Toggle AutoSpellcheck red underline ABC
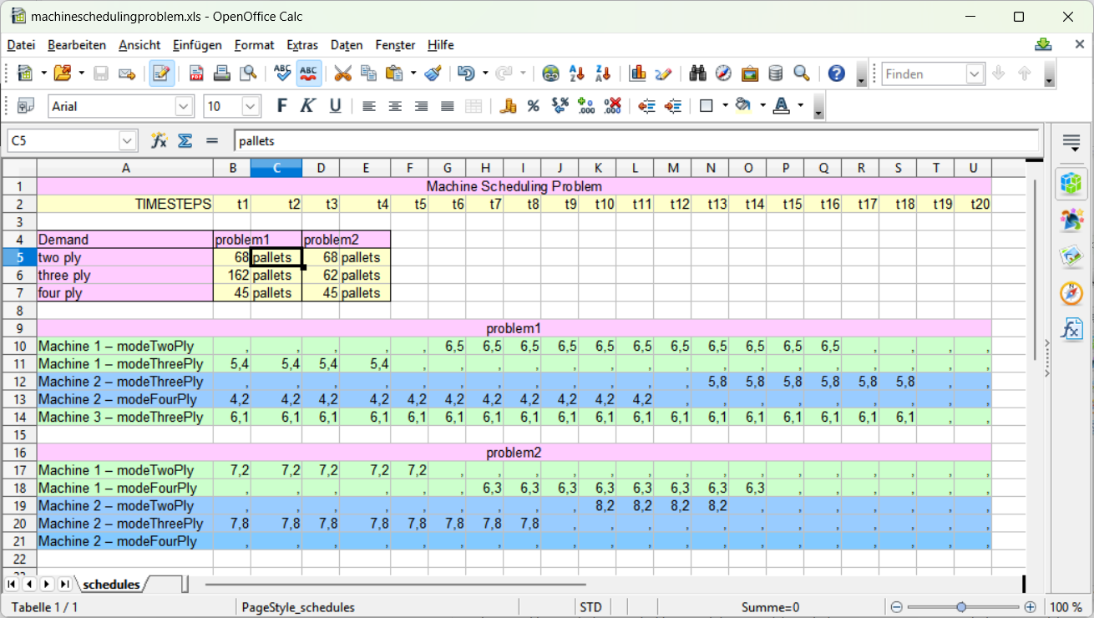The width and height of the screenshot is (1094, 618). click(308, 73)
